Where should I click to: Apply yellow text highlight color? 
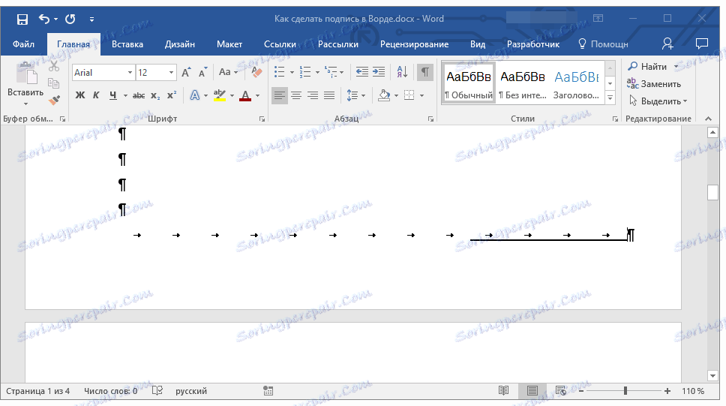click(x=220, y=95)
